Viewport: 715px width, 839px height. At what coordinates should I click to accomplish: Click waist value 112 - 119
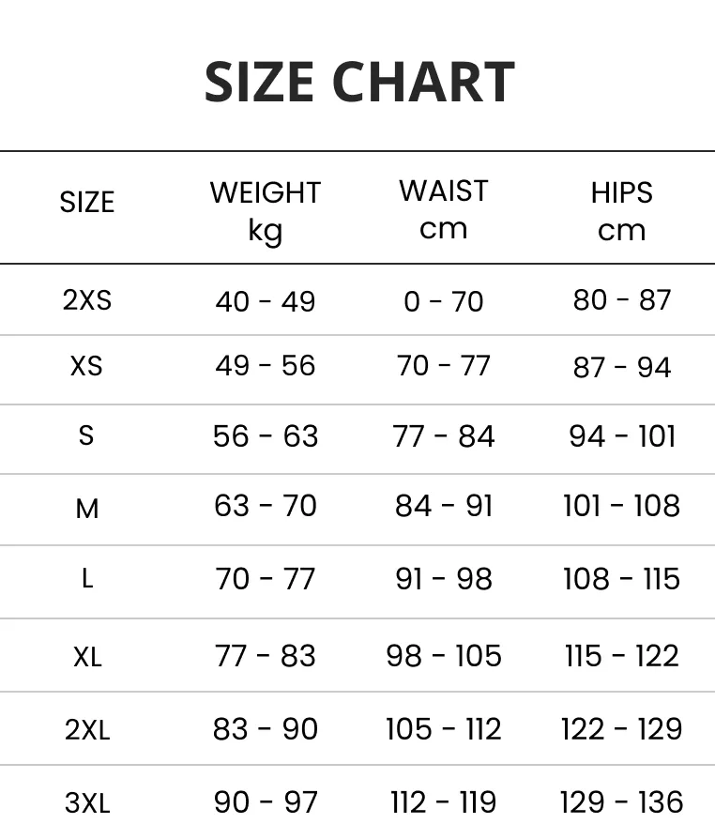[x=443, y=802]
